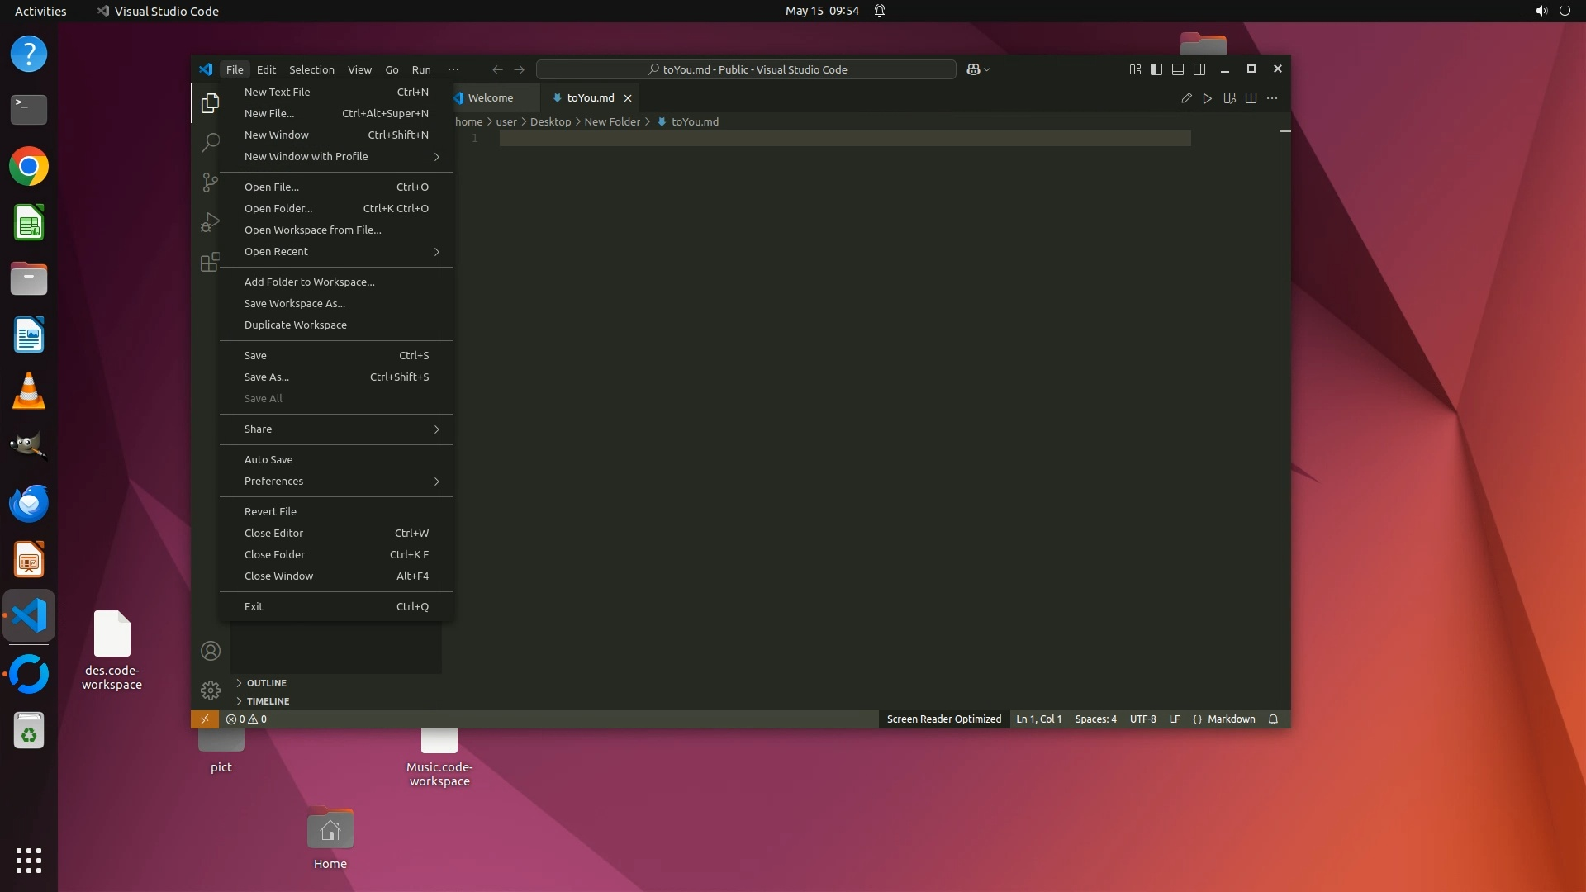Open the Search view icon
The height and width of the screenshot is (892, 1586).
pyautogui.click(x=210, y=142)
